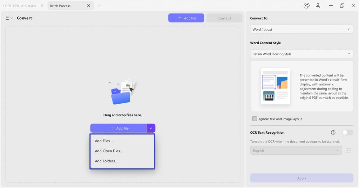Click the new tab plus icon

[100, 6]
